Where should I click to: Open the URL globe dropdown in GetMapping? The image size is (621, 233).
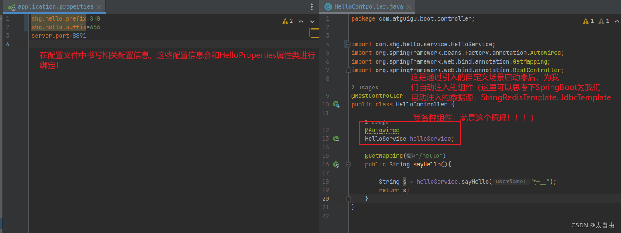(411, 156)
